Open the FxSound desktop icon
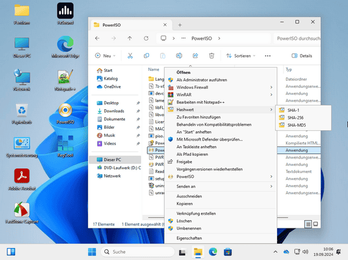Image resolution: width=348 pixels, height=260 pixels. click(65, 14)
